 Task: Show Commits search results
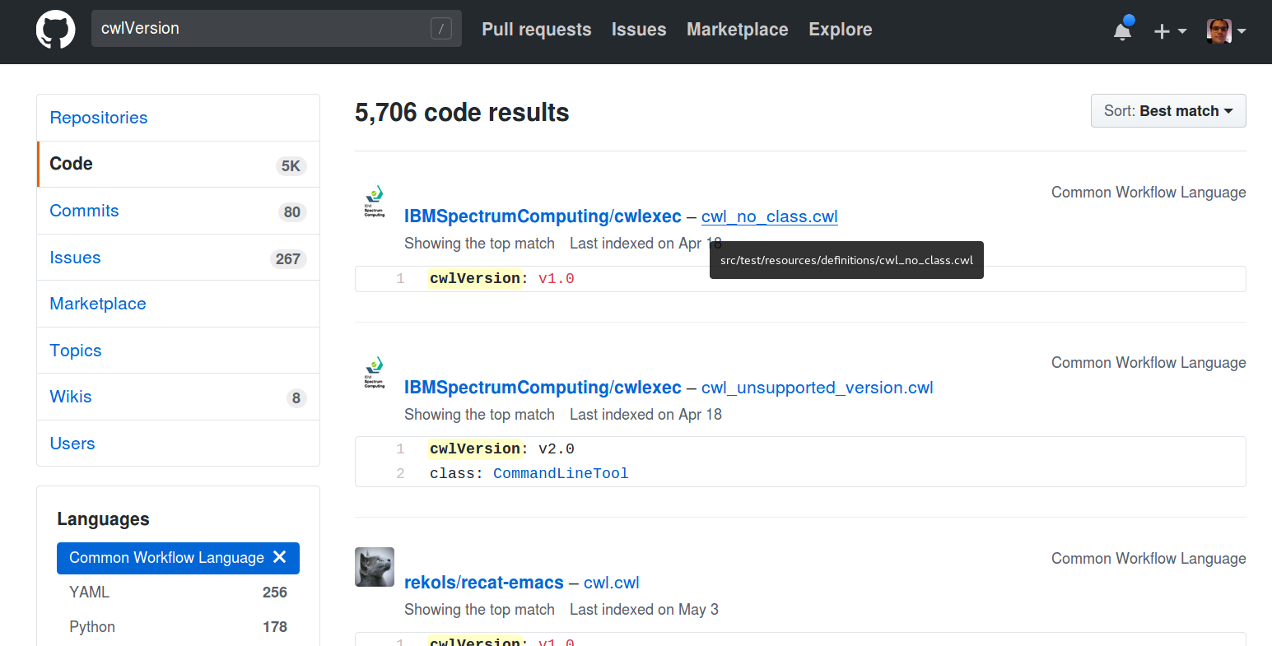pyautogui.click(x=178, y=211)
